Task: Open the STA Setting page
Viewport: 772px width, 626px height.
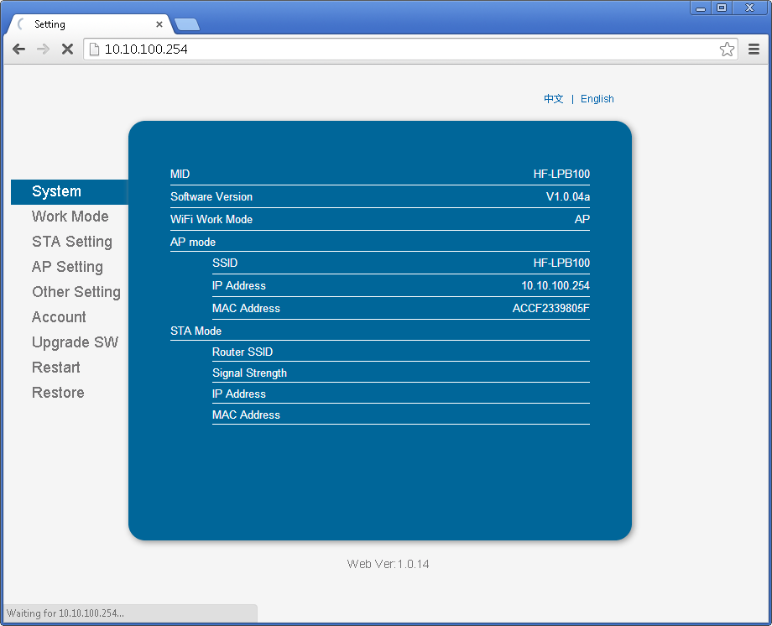Action: click(x=72, y=242)
